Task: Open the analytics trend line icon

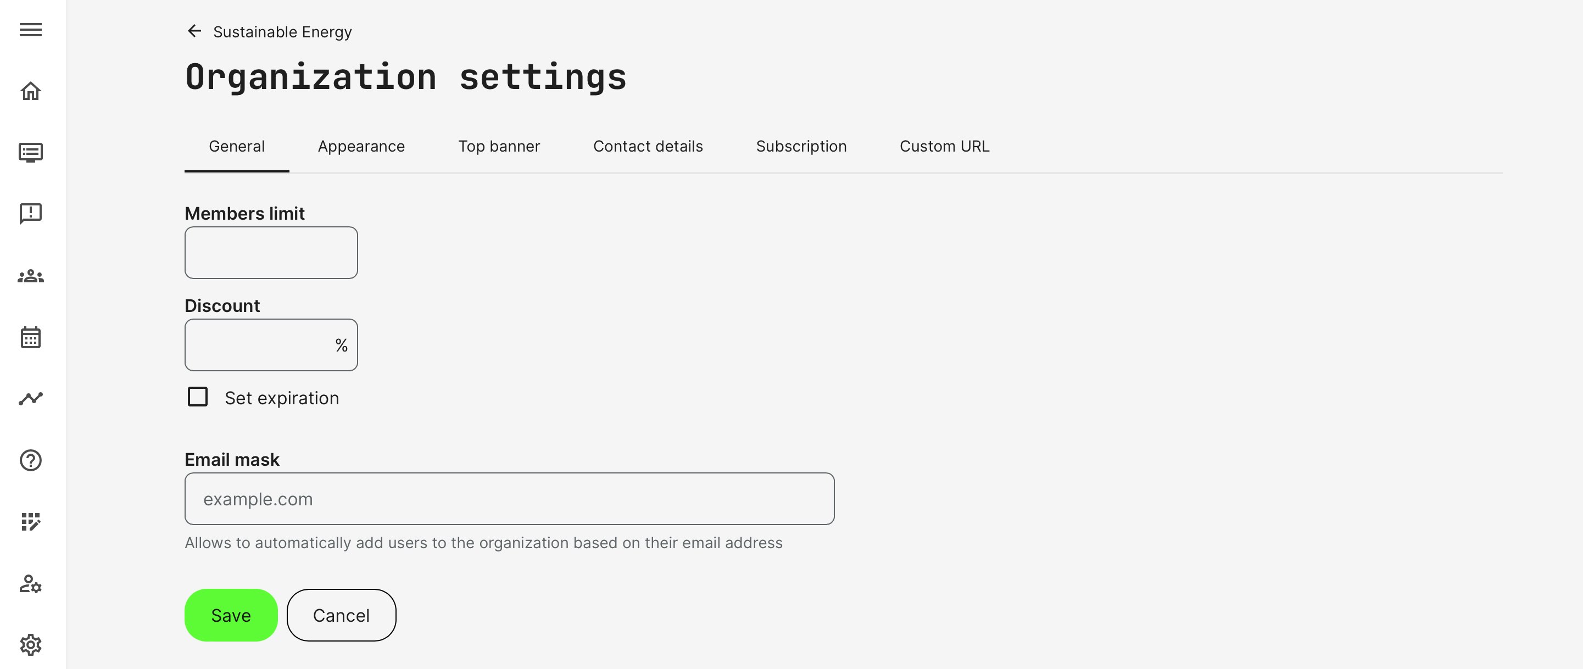Action: pyautogui.click(x=31, y=399)
